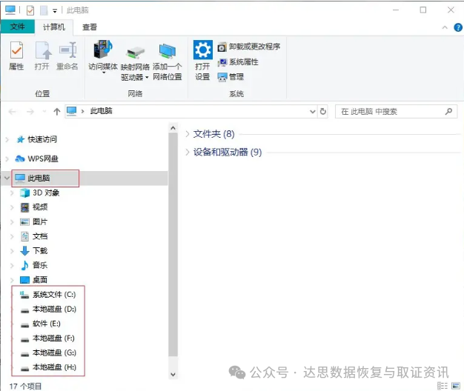This screenshot has height=391, width=464.
Task: Open address bar history dropdown arrow
Action: [313, 111]
